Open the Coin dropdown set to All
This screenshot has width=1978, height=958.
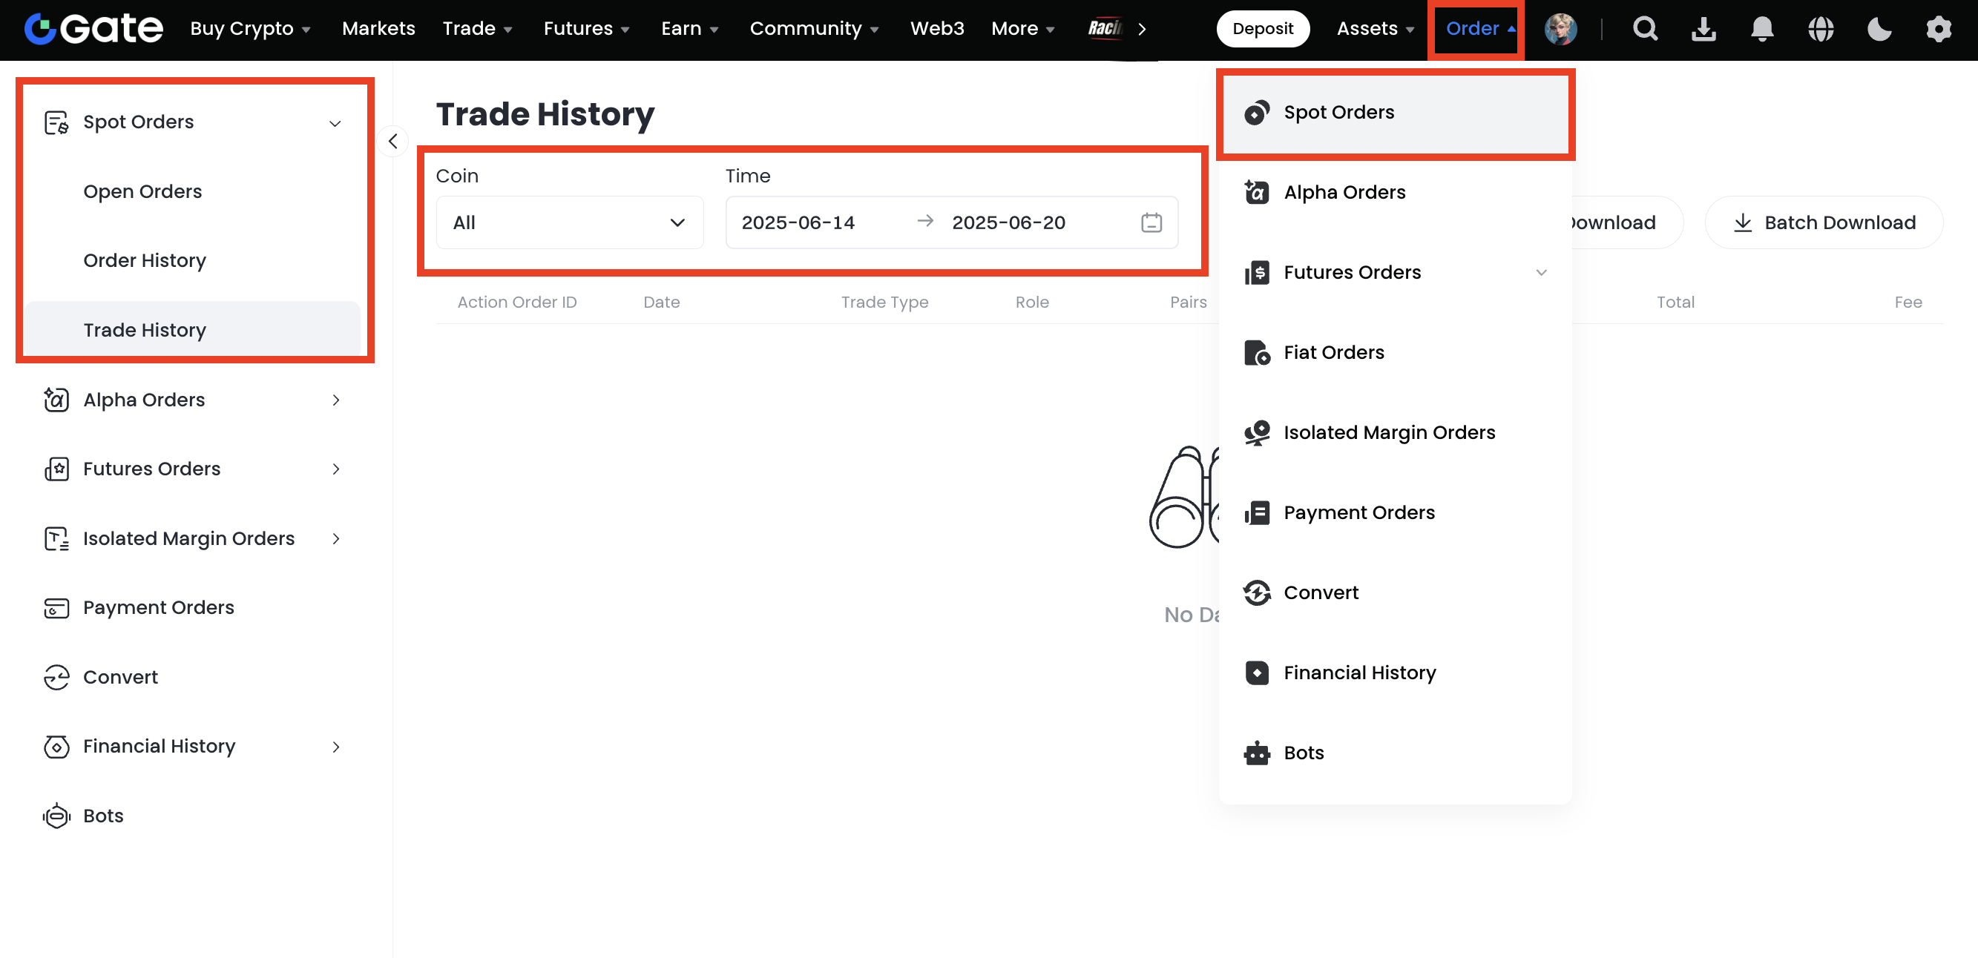(569, 222)
